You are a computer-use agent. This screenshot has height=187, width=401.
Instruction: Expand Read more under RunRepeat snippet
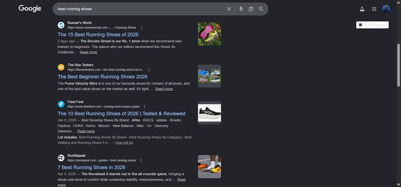tap(181, 180)
